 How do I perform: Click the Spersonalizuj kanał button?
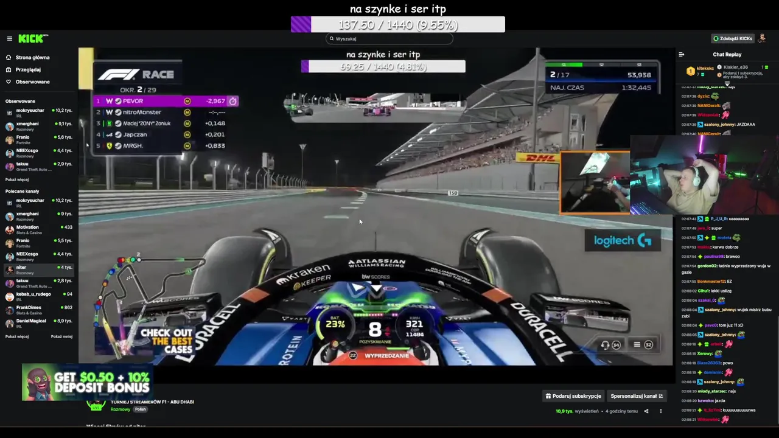tap(637, 396)
